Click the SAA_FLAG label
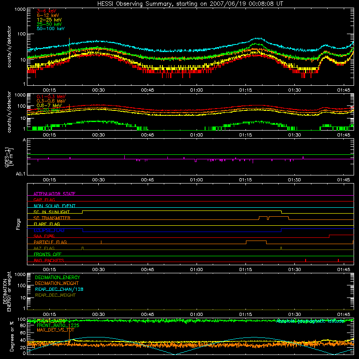This screenshot has width=359, height=359. point(44,236)
